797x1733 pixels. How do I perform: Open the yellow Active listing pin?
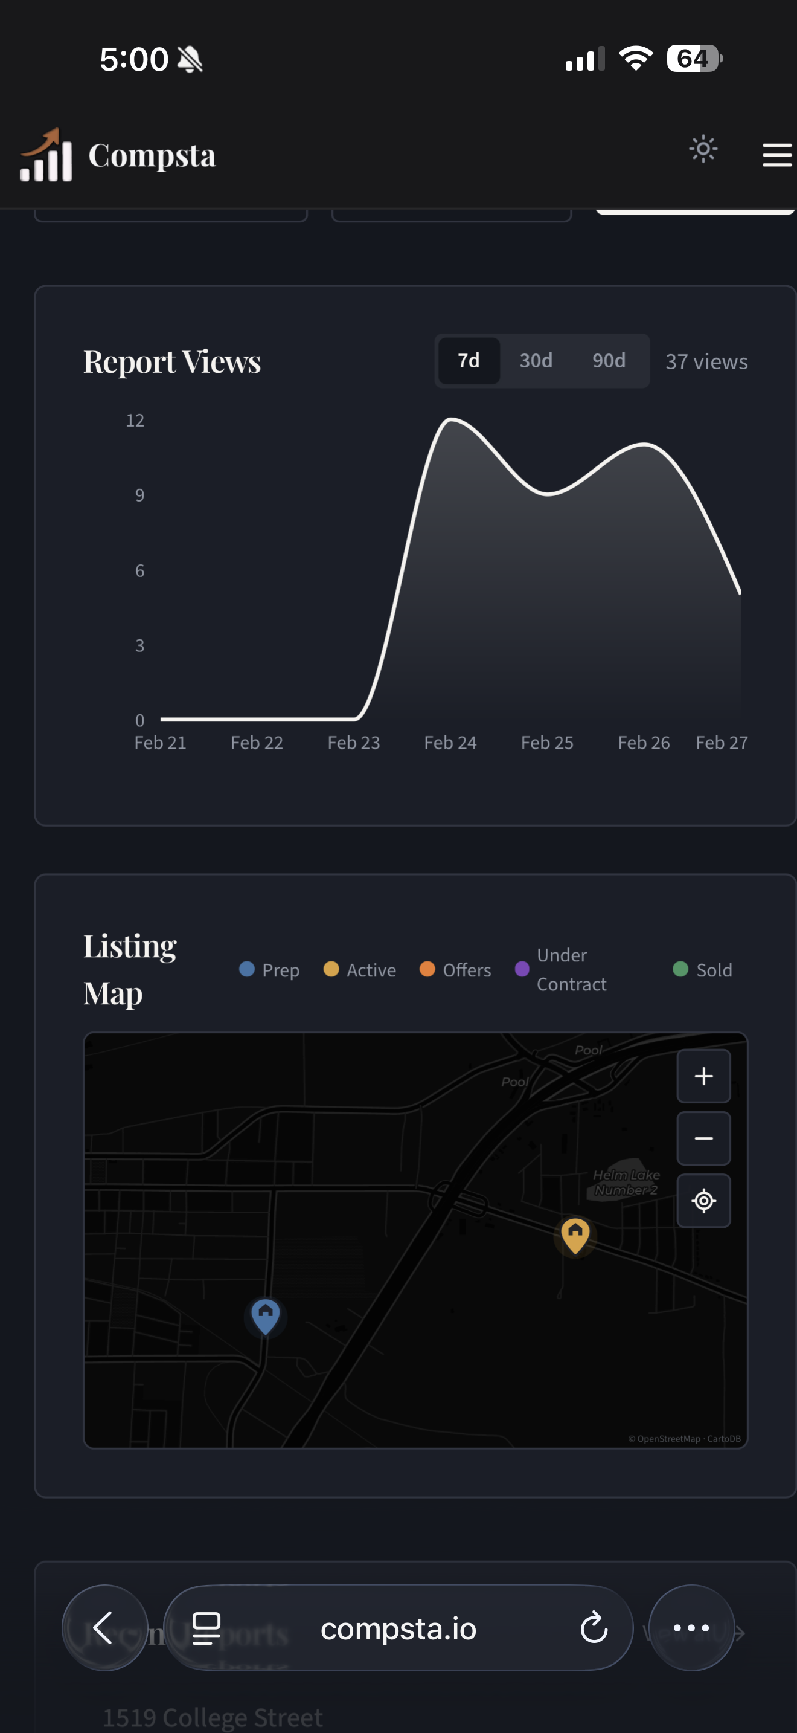point(575,1236)
